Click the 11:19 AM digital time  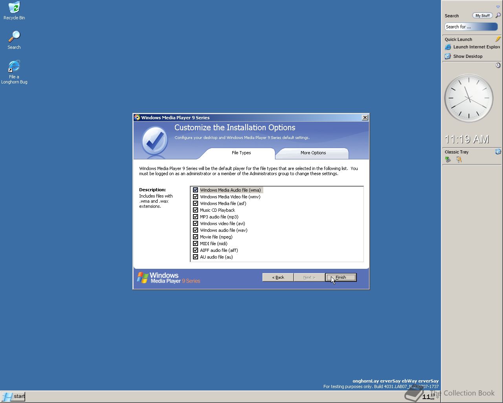click(x=466, y=139)
